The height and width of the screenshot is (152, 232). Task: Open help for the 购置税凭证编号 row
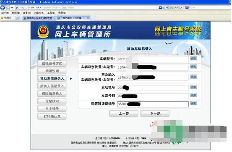(193, 103)
